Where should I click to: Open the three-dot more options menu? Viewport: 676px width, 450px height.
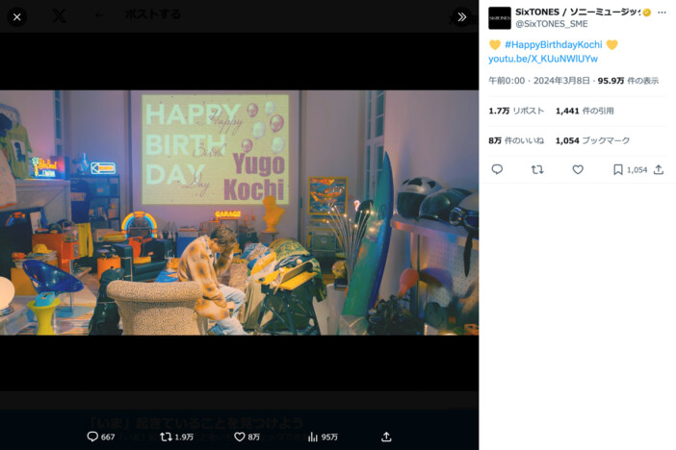tap(662, 12)
